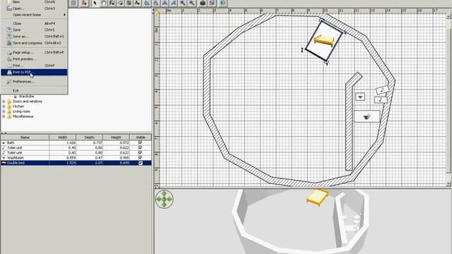Open Help with the blue icon
The width and height of the screenshot is (452, 254).
click(222, 3)
